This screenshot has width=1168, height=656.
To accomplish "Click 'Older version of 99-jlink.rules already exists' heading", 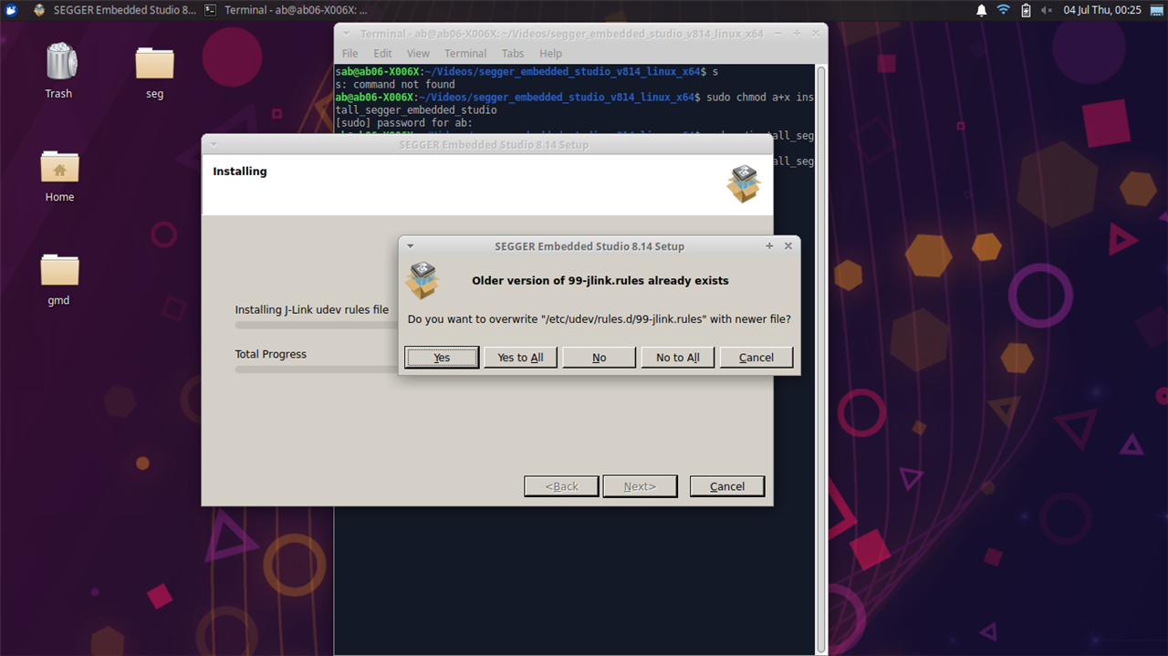I will [x=600, y=281].
